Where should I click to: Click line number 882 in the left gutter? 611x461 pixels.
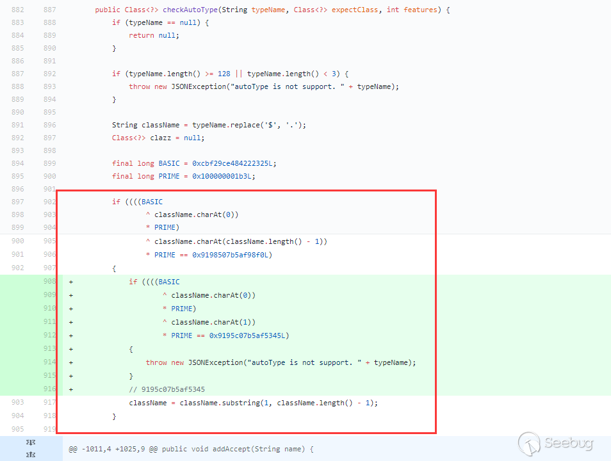[x=17, y=9]
